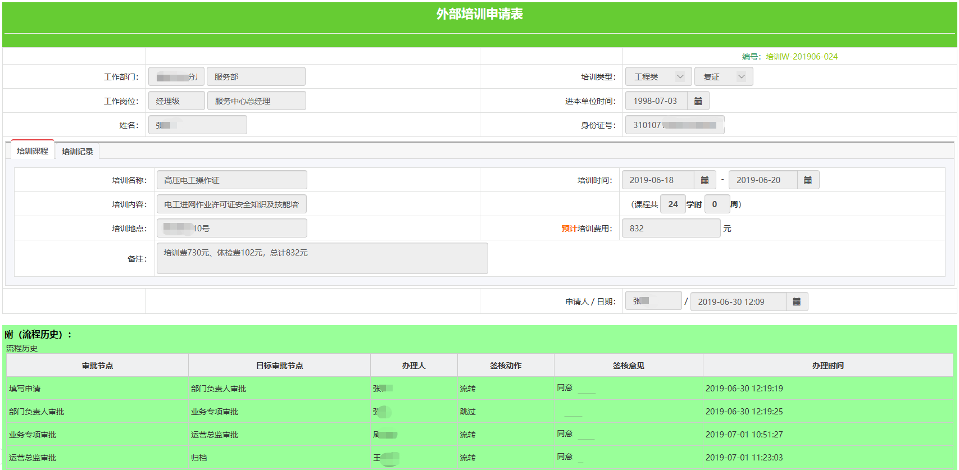
Task: Expand the 复证 dropdown
Action: pyautogui.click(x=723, y=77)
